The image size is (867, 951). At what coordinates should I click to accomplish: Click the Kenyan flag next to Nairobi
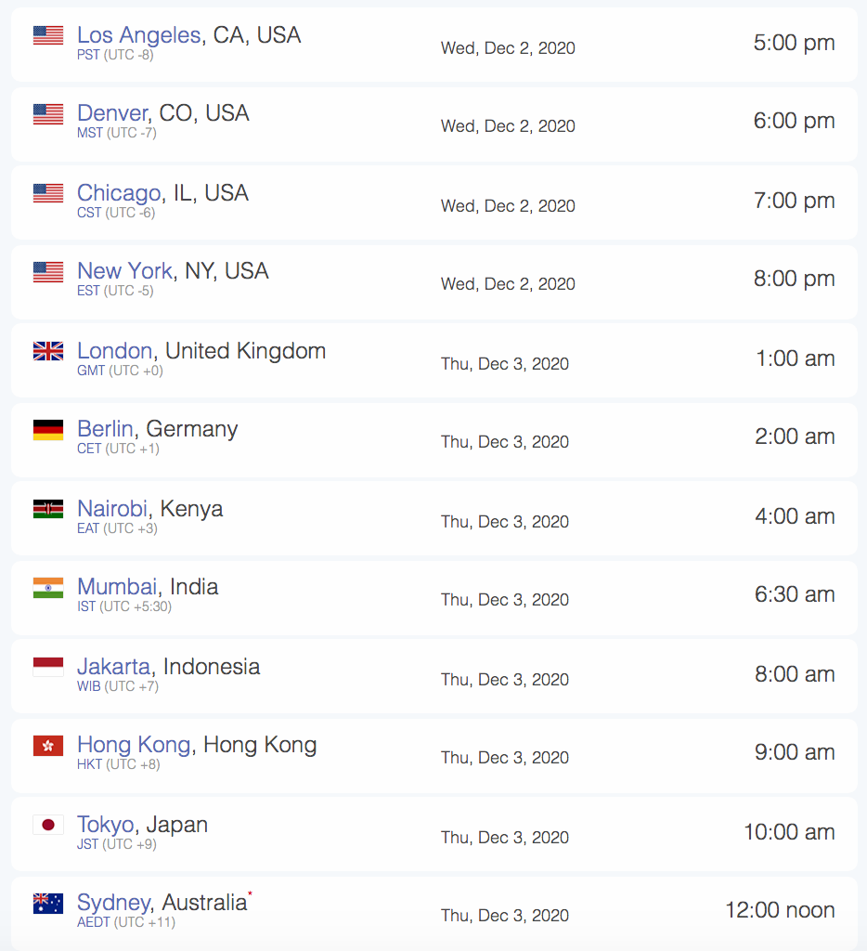pyautogui.click(x=48, y=509)
